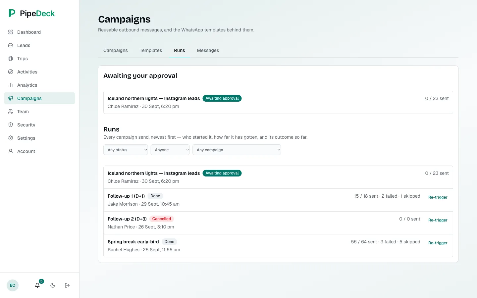Screen dimensions: 477x298
Task: Re-trigger the Spring break early-bird run
Action: pyautogui.click(x=438, y=243)
